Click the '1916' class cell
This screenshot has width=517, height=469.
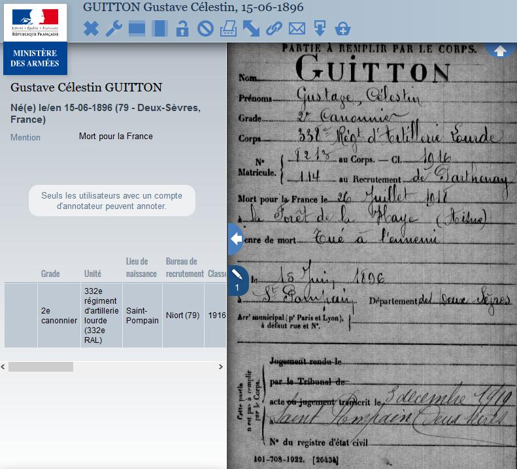coord(216,315)
